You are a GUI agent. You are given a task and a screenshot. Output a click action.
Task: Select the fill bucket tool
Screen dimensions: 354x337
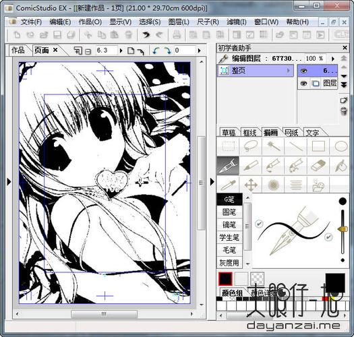coord(341,166)
